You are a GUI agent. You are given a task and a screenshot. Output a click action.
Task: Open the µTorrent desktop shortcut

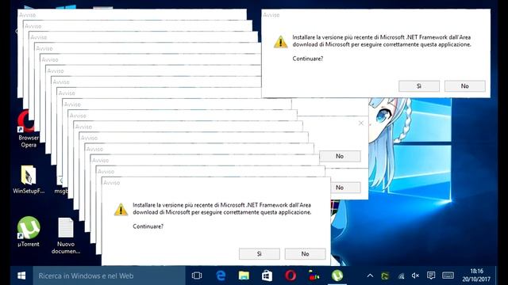(29, 232)
